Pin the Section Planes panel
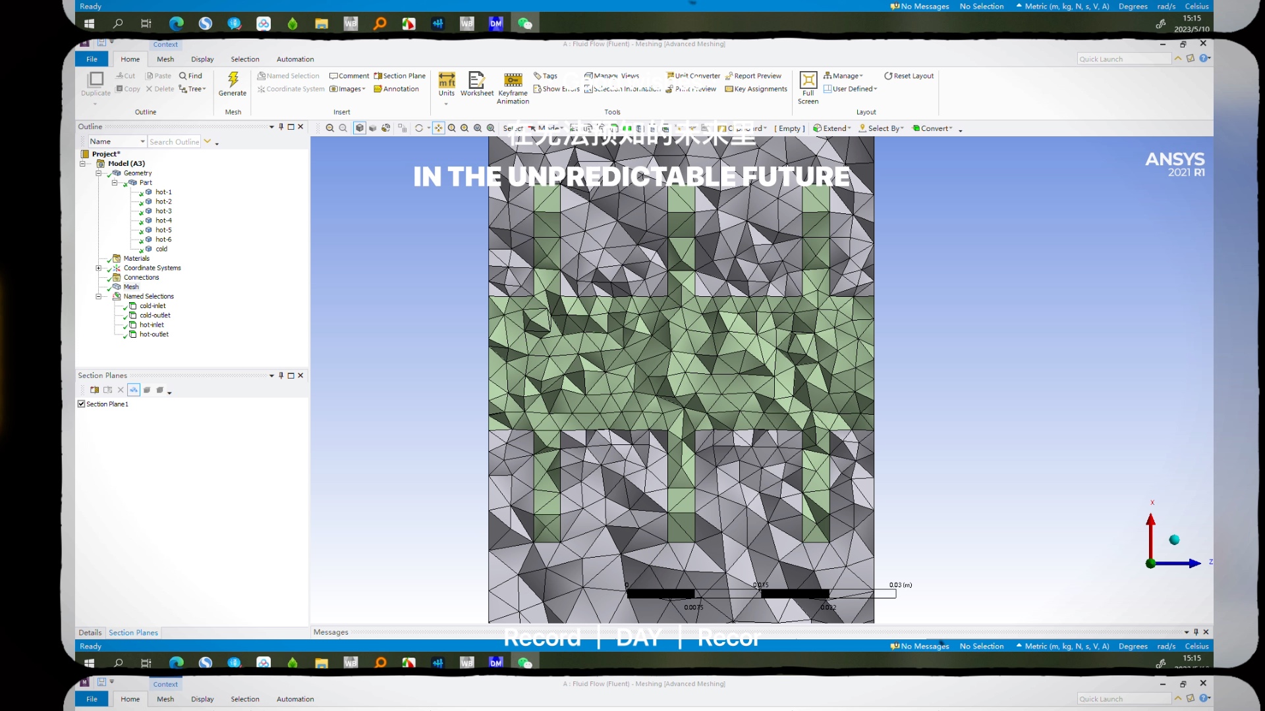The image size is (1265, 711). point(281,375)
